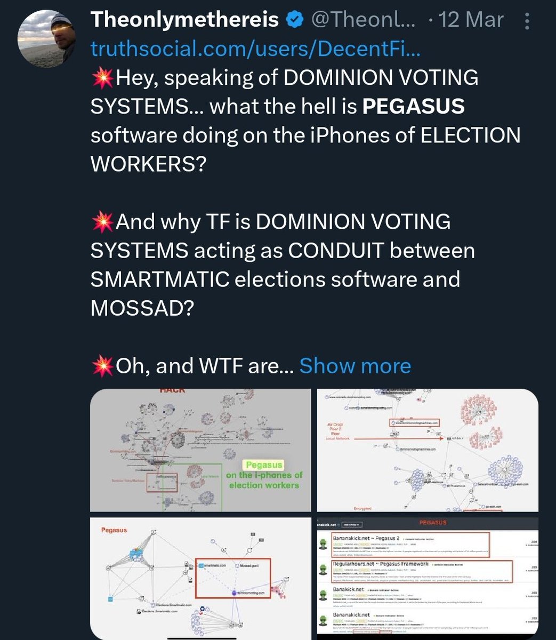Click the collision emoji before 'Oh, and WTF'
This screenshot has height=640, width=556.
coord(102,366)
